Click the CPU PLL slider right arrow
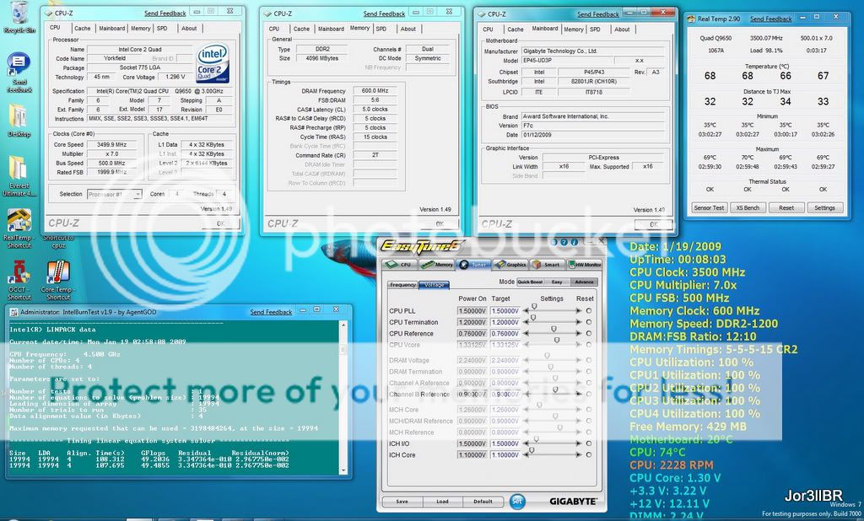Image resolution: width=864 pixels, height=521 pixels. (579, 311)
